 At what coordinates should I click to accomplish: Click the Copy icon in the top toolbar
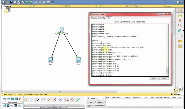pyautogui.click(x=19, y=2)
